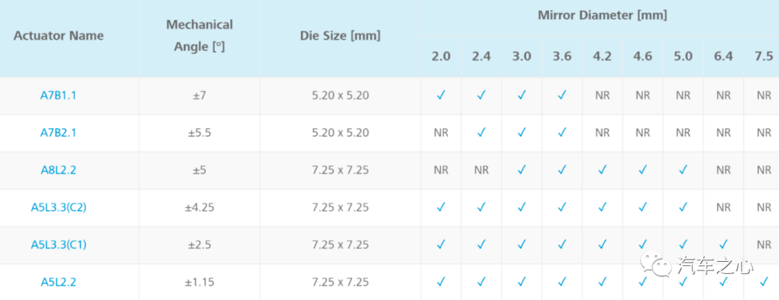Click the A7B1.1 checkmark under 3.6 mm

(x=562, y=95)
